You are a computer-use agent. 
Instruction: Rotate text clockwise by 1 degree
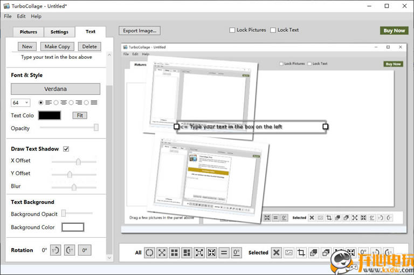tap(56, 250)
